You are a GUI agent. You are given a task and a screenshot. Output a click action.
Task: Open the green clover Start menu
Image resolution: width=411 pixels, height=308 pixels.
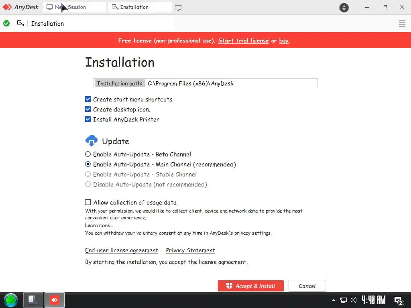(11, 300)
